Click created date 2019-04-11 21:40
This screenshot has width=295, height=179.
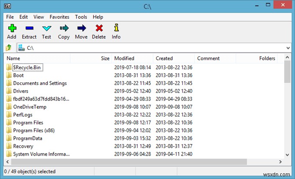pyautogui.click(x=174, y=154)
